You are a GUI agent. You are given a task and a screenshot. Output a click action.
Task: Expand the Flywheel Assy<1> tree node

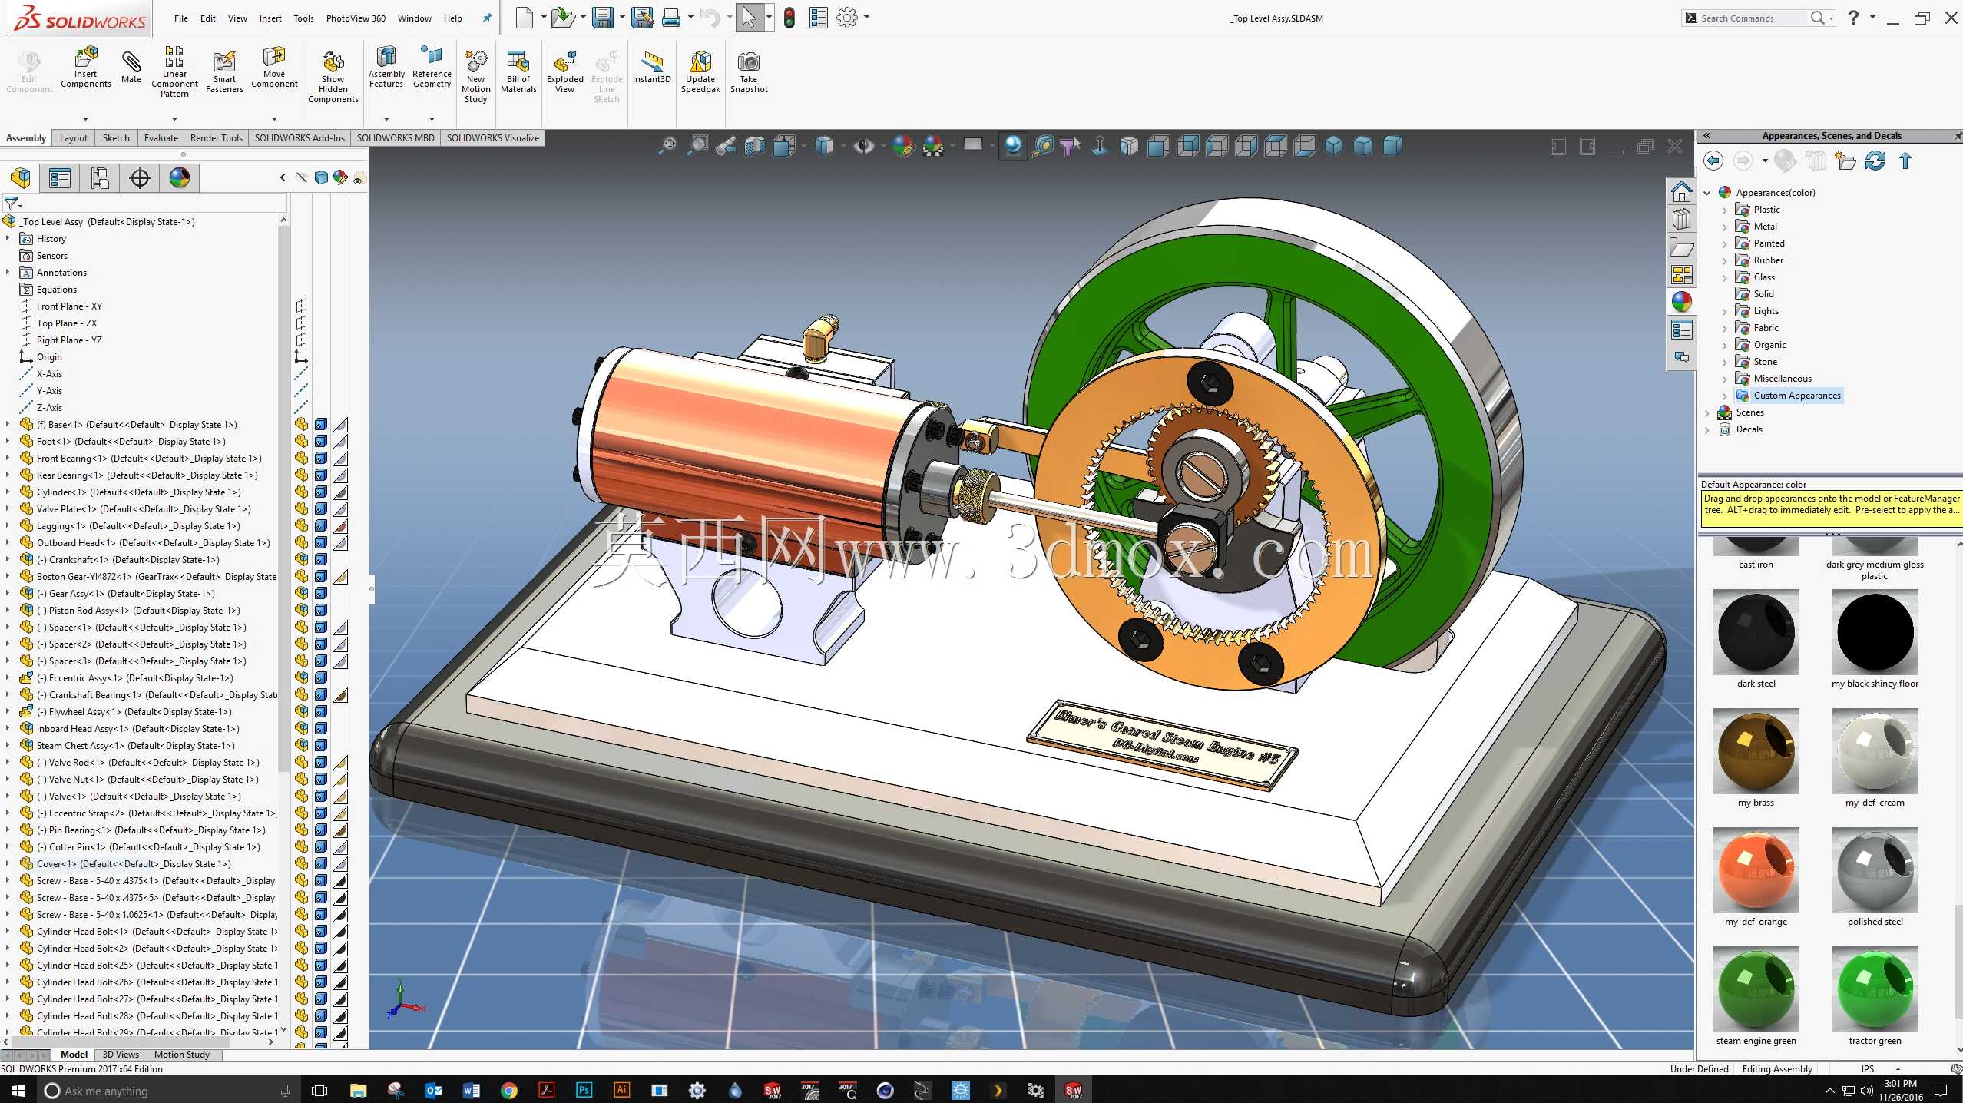[x=8, y=712]
